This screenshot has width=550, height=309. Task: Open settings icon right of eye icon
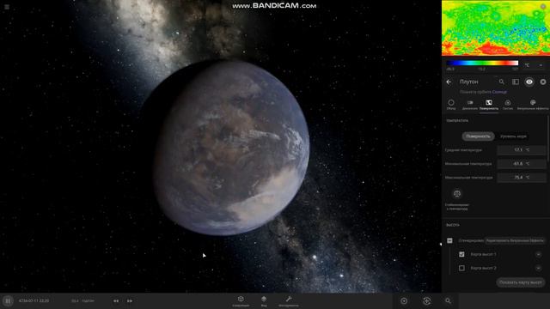point(543,82)
